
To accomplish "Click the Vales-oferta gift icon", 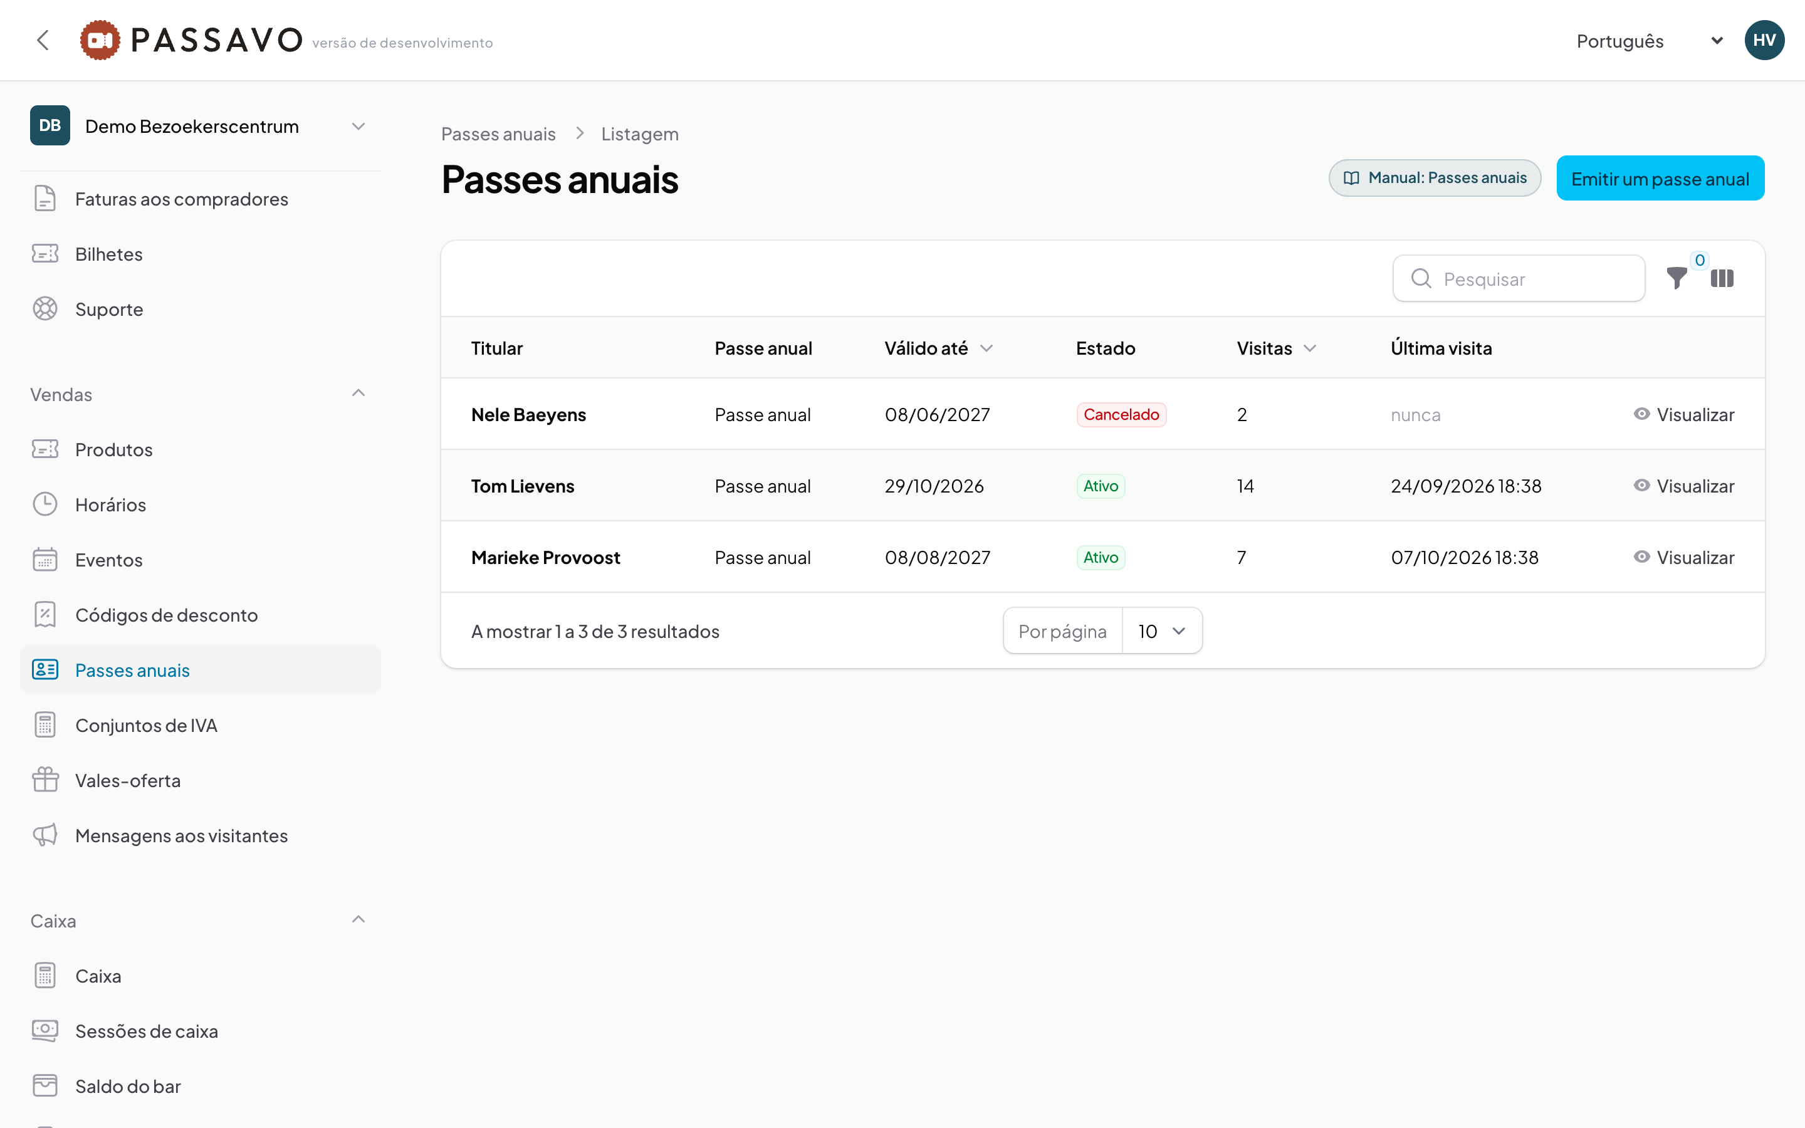I will 44,780.
